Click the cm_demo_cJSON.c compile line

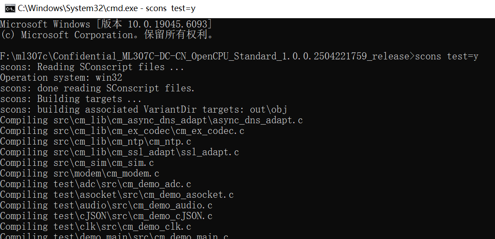point(106,216)
